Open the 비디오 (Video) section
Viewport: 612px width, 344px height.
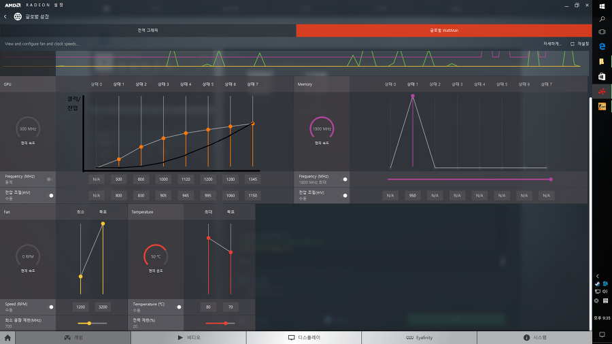point(188,337)
